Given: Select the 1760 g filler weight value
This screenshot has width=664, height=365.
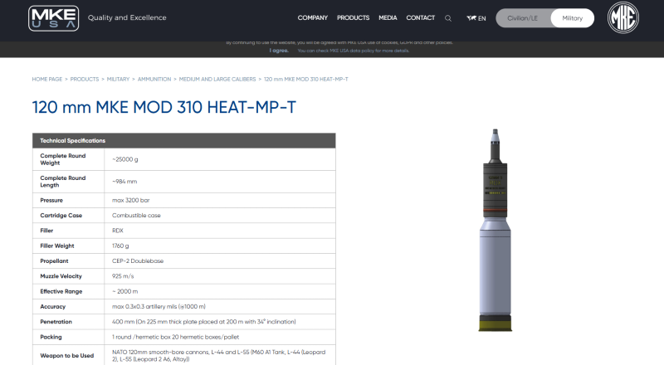Looking at the screenshot, I should 120,246.
